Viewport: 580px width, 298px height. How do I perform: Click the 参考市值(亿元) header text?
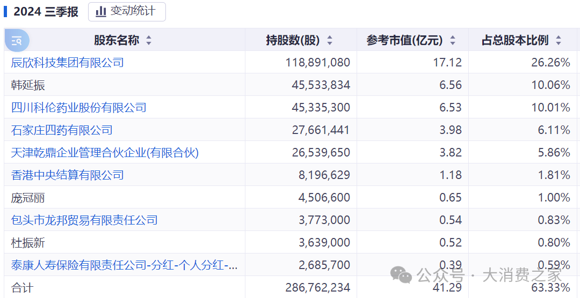(x=405, y=41)
